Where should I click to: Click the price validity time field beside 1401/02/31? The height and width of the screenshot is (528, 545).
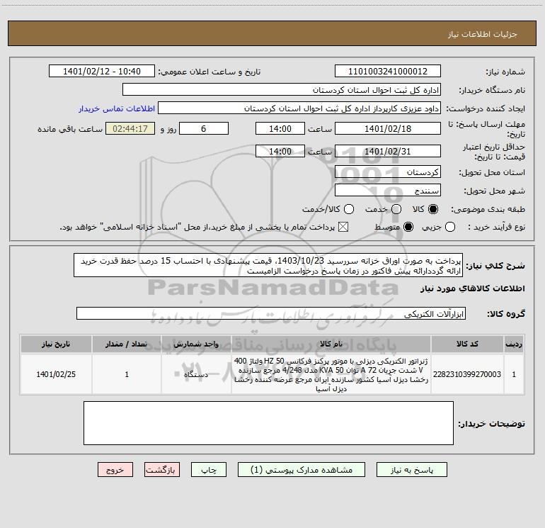280,152
